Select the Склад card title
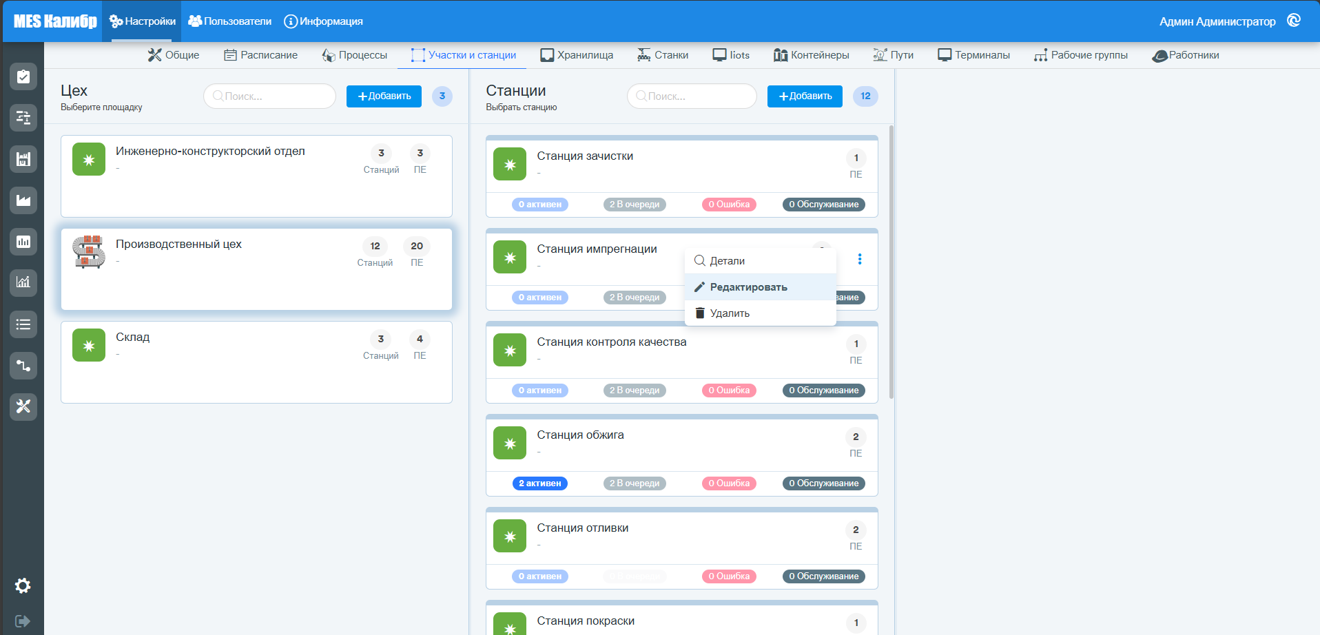The height and width of the screenshot is (635, 1320). [x=133, y=337]
